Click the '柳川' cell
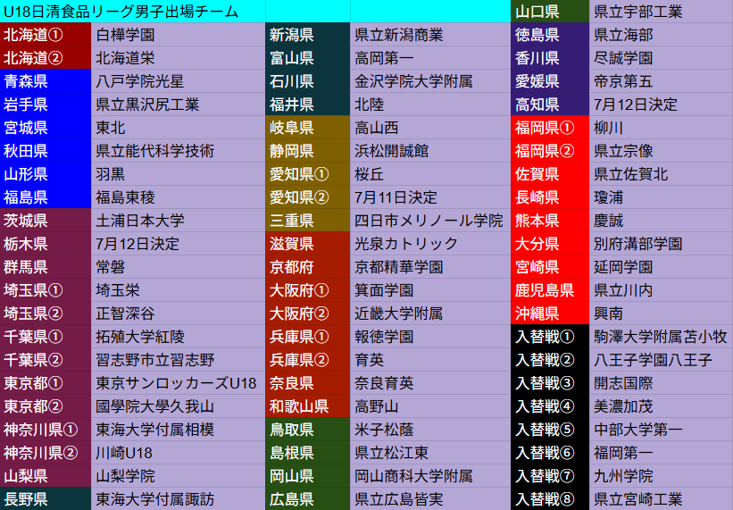 (x=661, y=128)
